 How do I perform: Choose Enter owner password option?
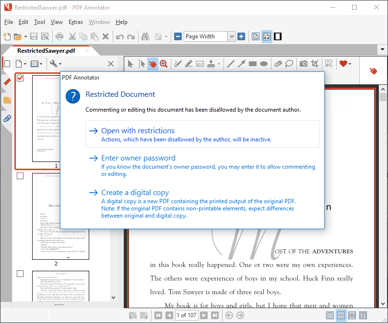pyautogui.click(x=202, y=165)
